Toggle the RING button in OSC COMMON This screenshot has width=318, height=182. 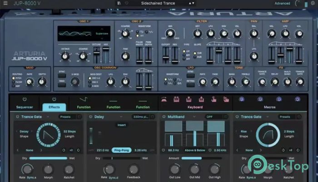point(61,82)
